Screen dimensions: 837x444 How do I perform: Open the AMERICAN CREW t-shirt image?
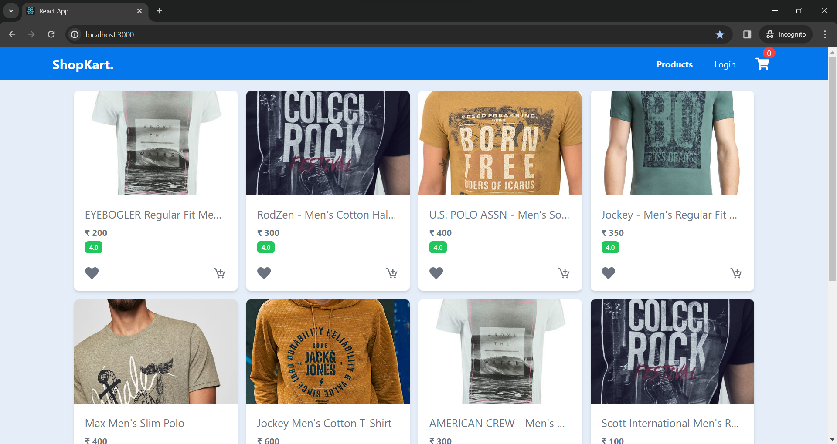tap(500, 352)
